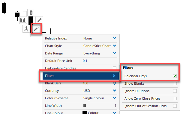Open the Relative Index dropdown
This screenshot has width=183, height=114.
(81, 38)
